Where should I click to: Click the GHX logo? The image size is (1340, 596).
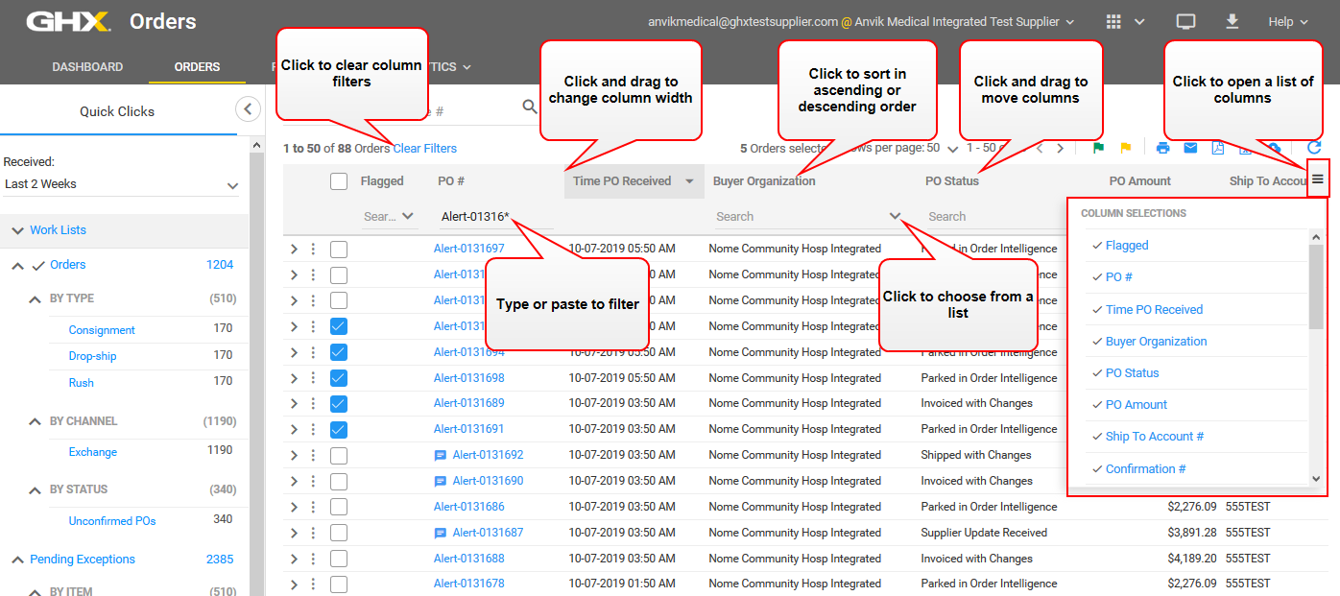tap(68, 21)
